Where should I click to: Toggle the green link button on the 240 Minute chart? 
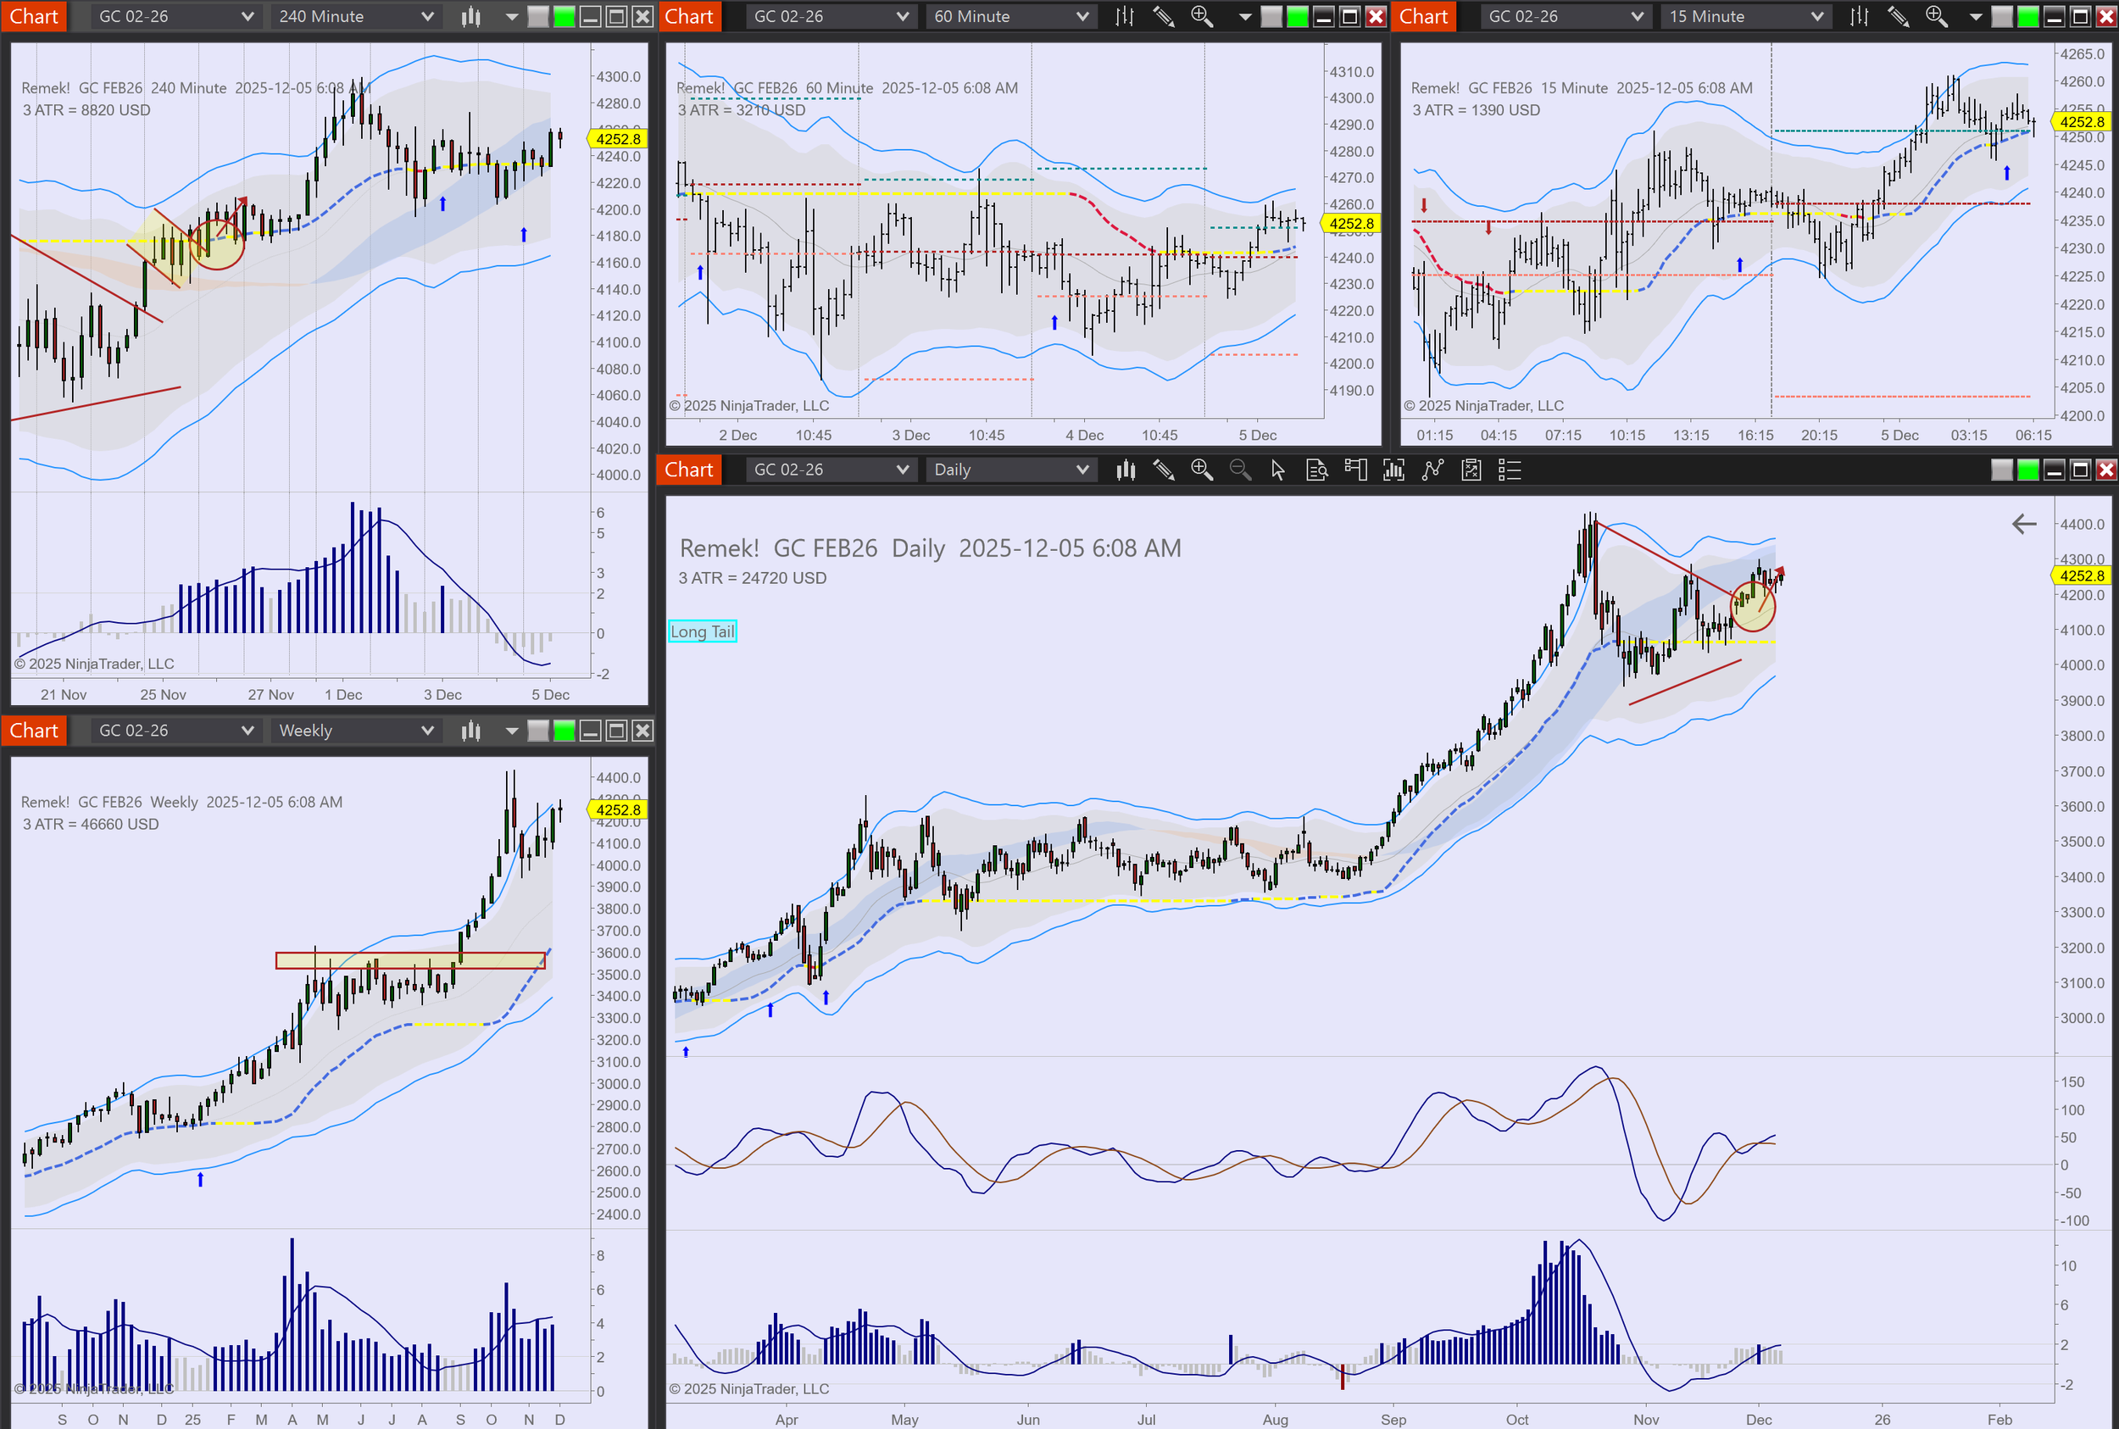point(565,16)
